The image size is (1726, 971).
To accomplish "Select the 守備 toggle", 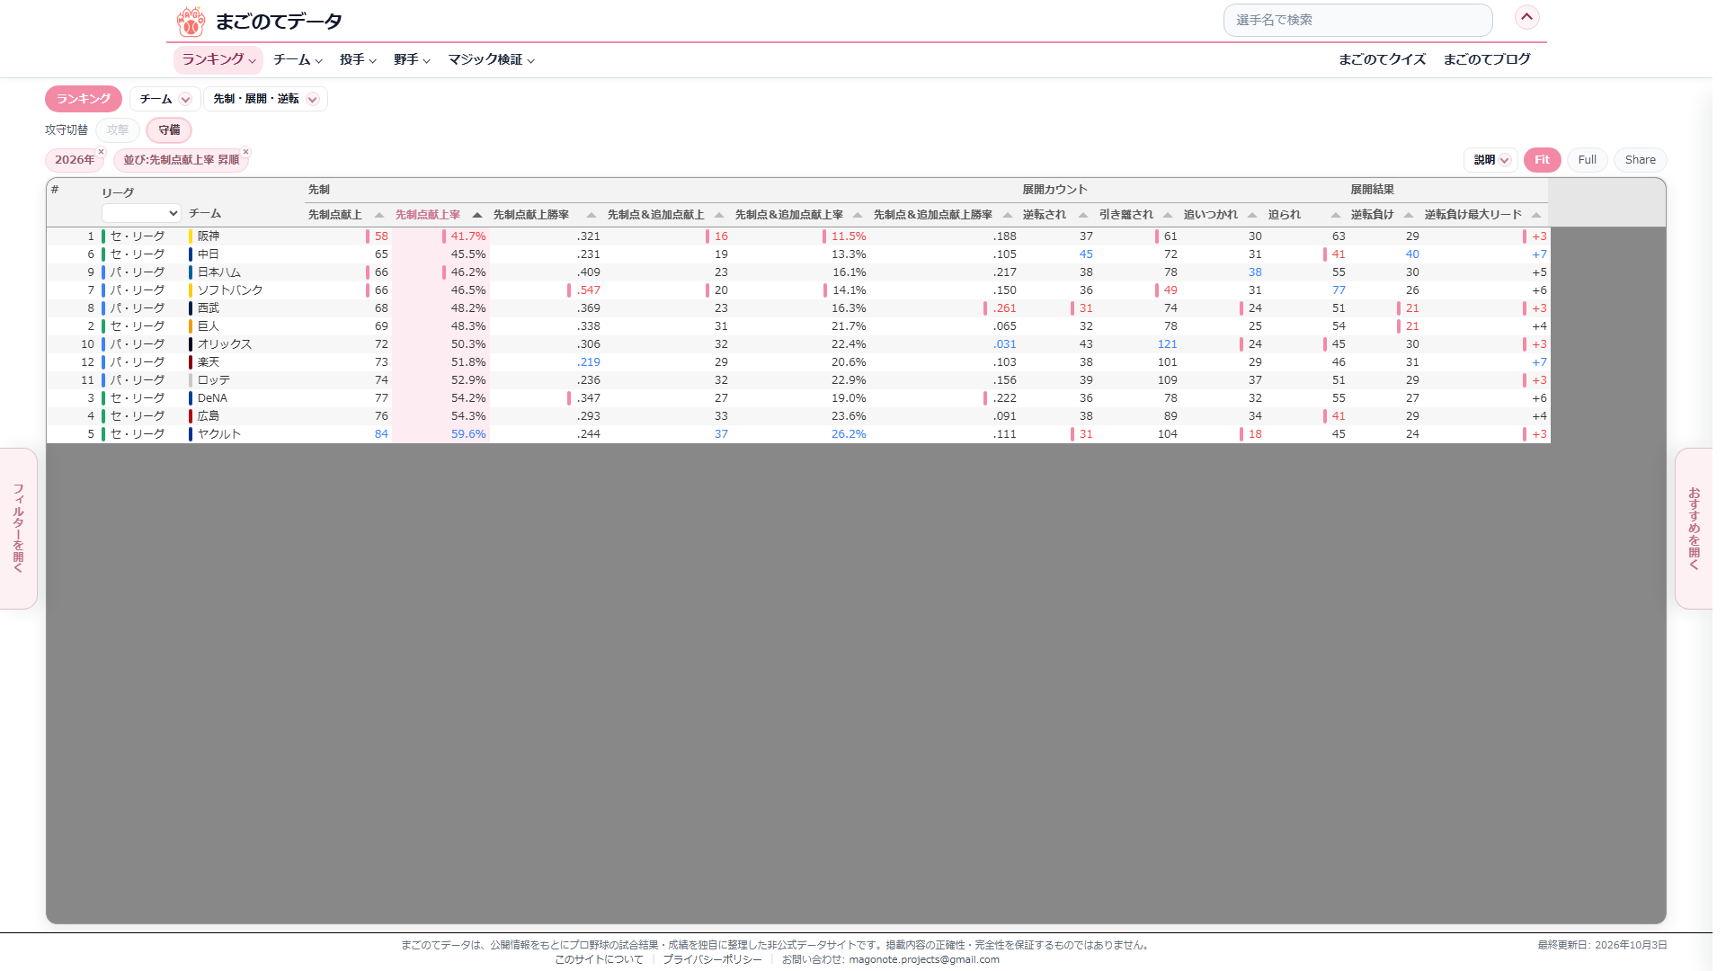I will click(169, 130).
